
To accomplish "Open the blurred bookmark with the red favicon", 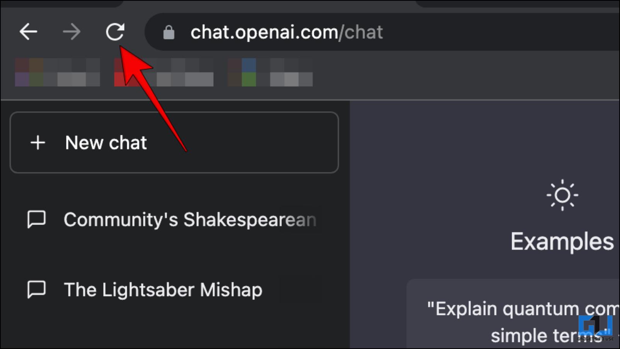I will pyautogui.click(x=164, y=72).
